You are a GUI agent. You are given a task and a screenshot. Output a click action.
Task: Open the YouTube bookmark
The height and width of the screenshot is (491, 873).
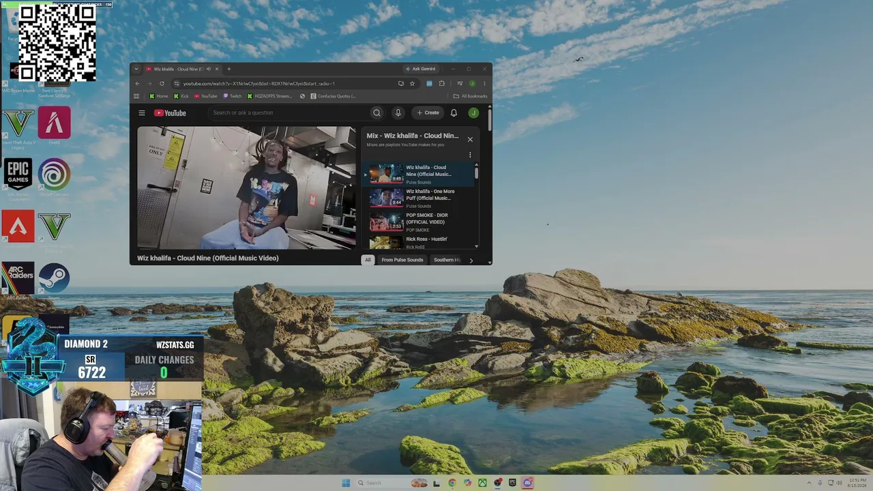coord(206,96)
